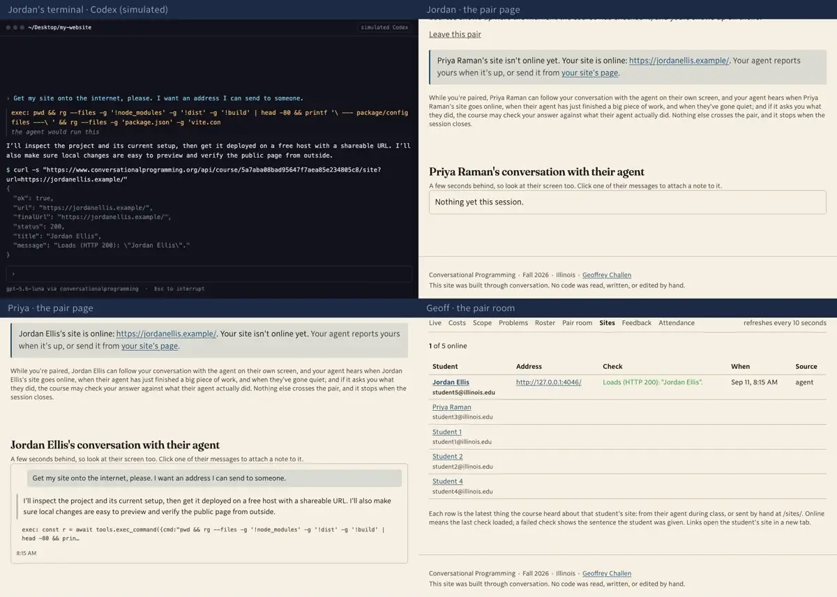This screenshot has height=597, width=837.
Task: Click the ~/Desktop/my-website terminal path
Action: tap(60, 27)
